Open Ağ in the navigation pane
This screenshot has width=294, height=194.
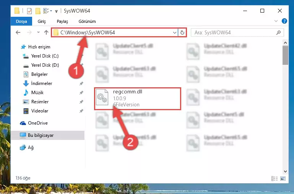(x=31, y=148)
